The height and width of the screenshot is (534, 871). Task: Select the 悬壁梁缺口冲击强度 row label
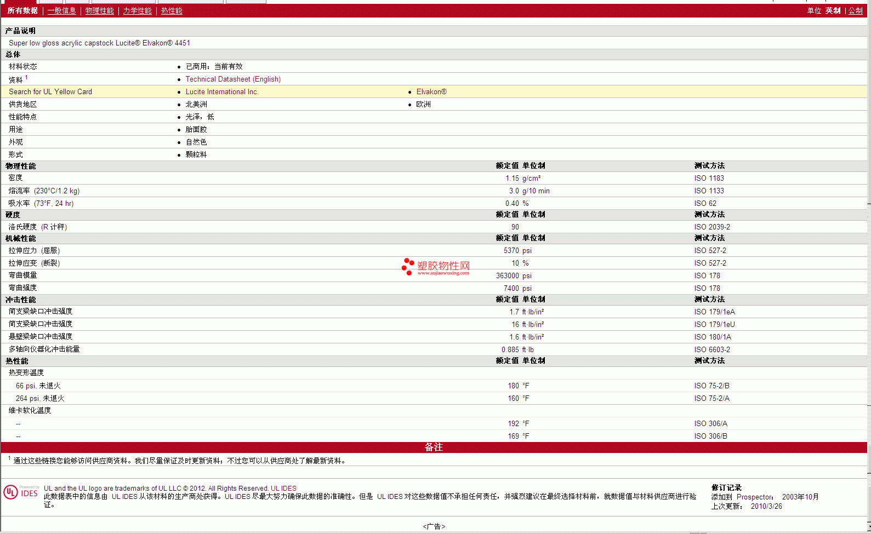pos(40,337)
